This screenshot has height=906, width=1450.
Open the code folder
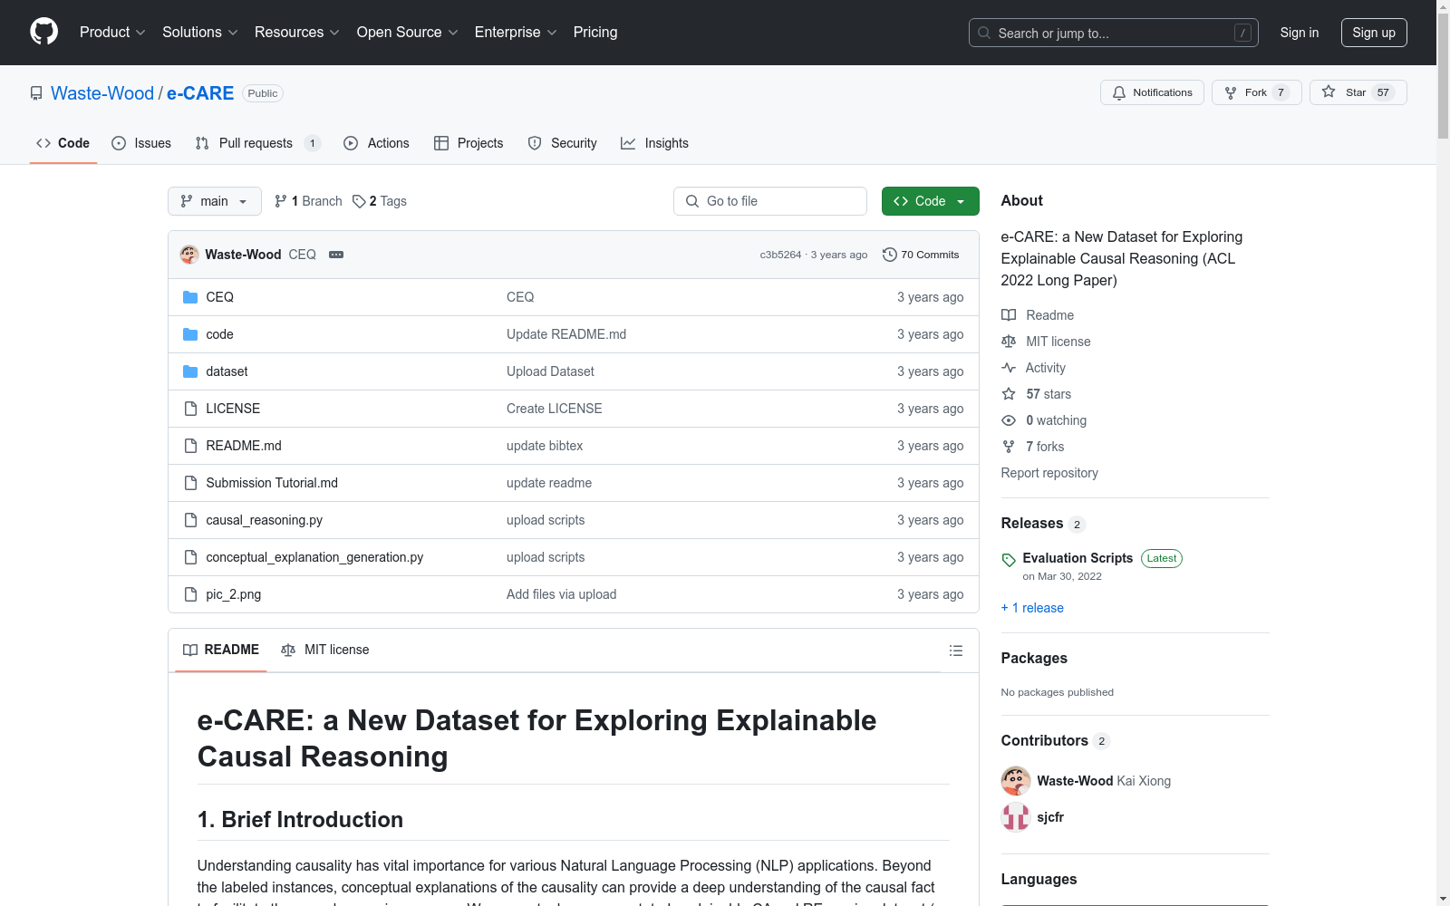220,334
